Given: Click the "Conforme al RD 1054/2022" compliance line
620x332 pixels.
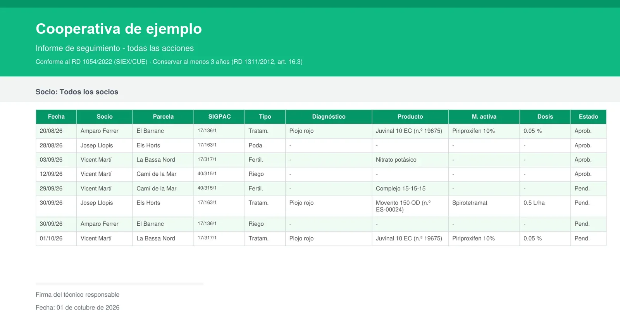Looking at the screenshot, I should click(169, 62).
